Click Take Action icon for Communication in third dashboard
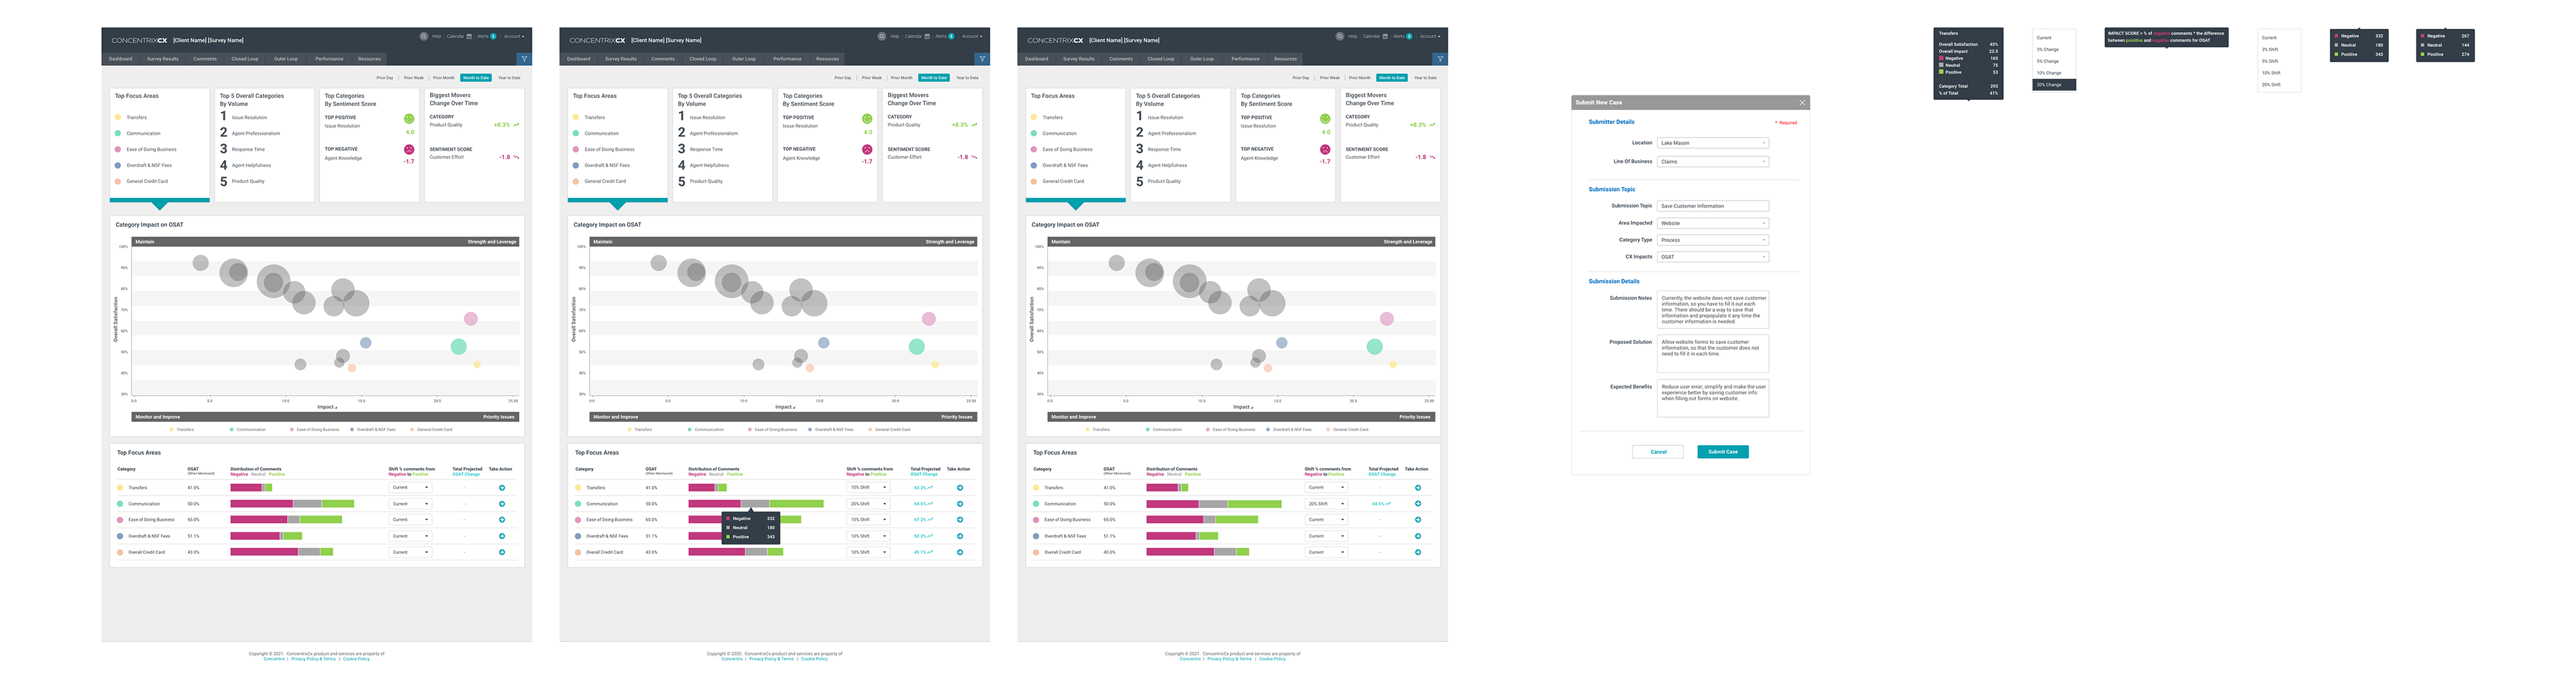Viewport: 2576px width, 698px height. point(1418,504)
